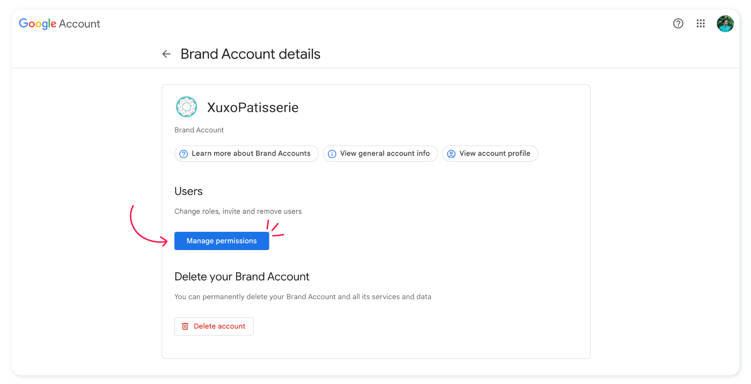Click the XuxoPatisserie donut brand avatar

pos(186,107)
